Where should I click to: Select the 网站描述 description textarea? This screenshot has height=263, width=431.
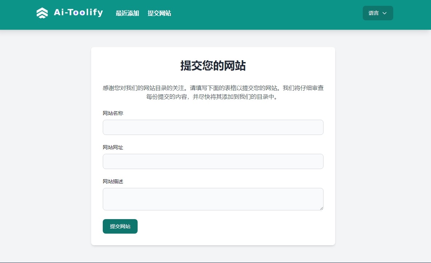click(x=213, y=199)
